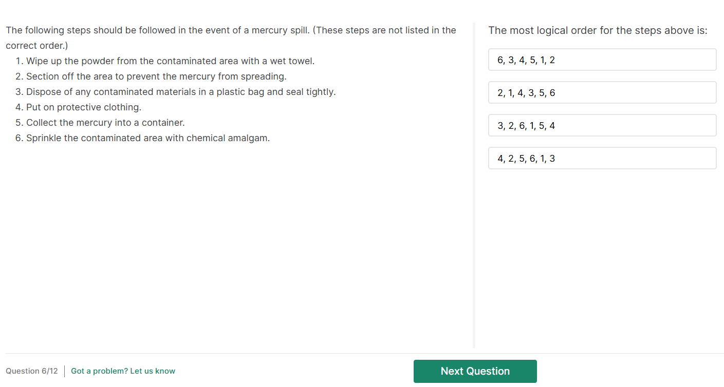Select answer option 6, 3, 4, 5, 1, 2
This screenshot has width=724, height=387.
point(602,60)
